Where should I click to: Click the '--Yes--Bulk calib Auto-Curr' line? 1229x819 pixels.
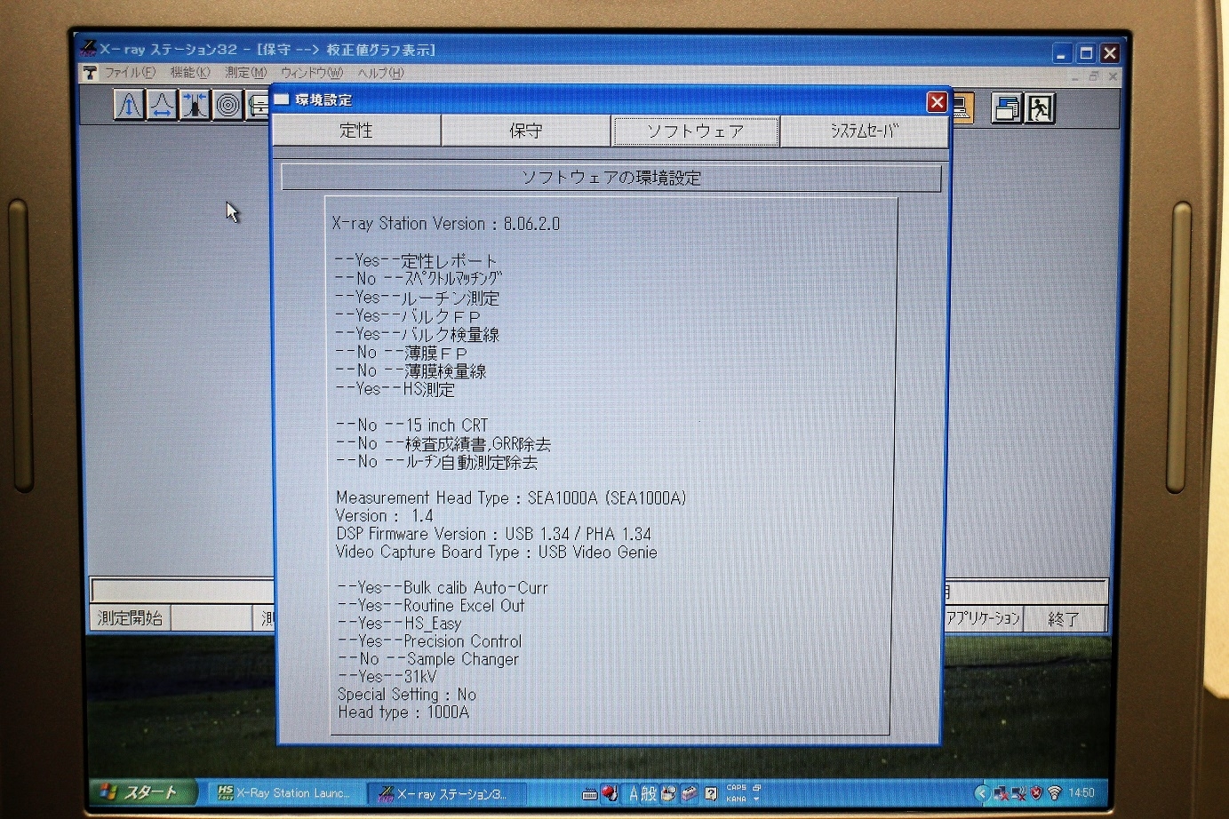443,588
